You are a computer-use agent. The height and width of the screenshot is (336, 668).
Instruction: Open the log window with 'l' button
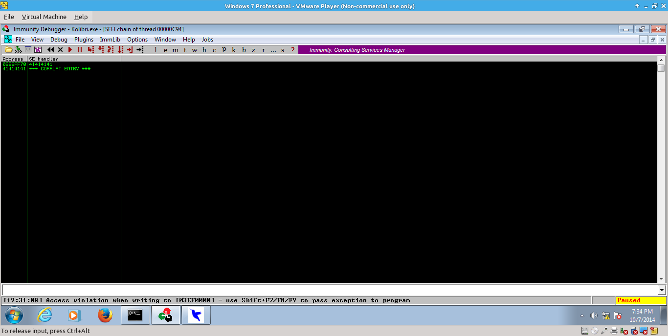point(156,50)
